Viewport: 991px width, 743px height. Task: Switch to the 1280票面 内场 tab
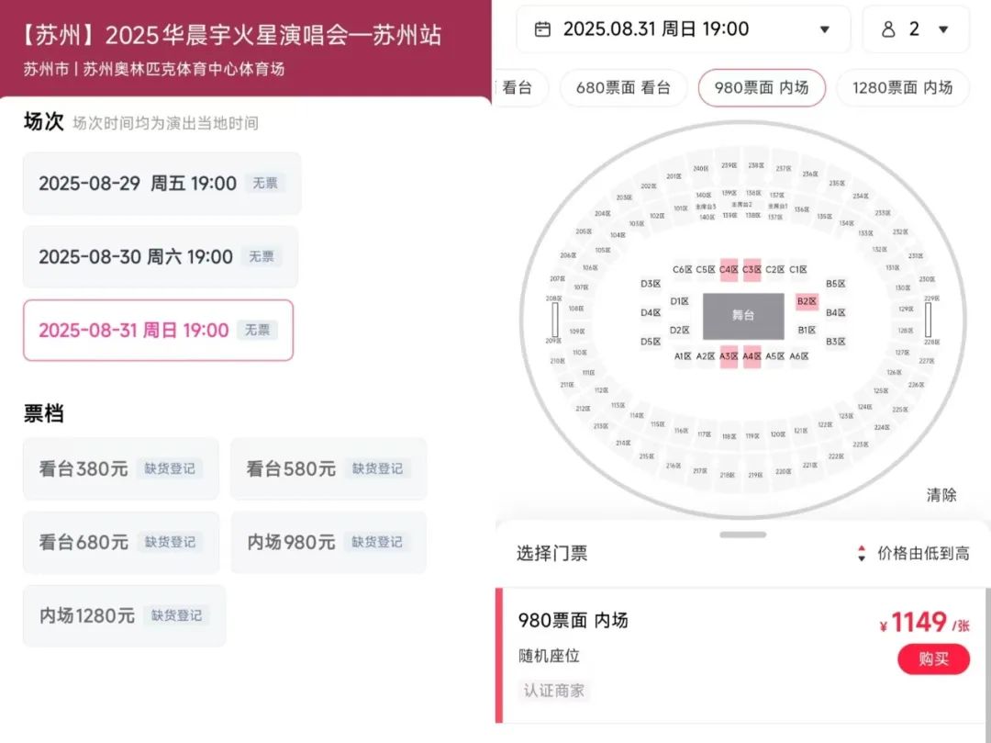click(902, 88)
